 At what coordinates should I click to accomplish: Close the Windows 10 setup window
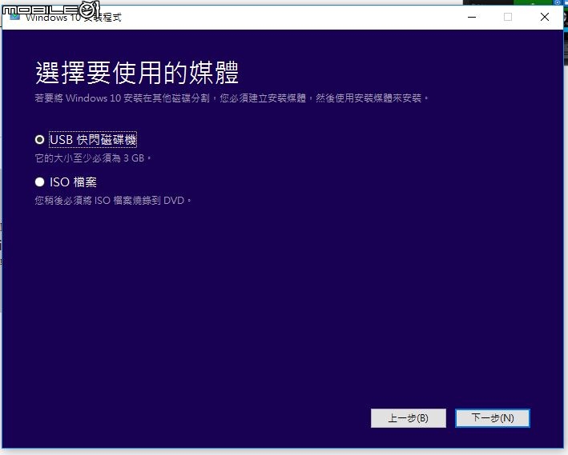coord(545,17)
